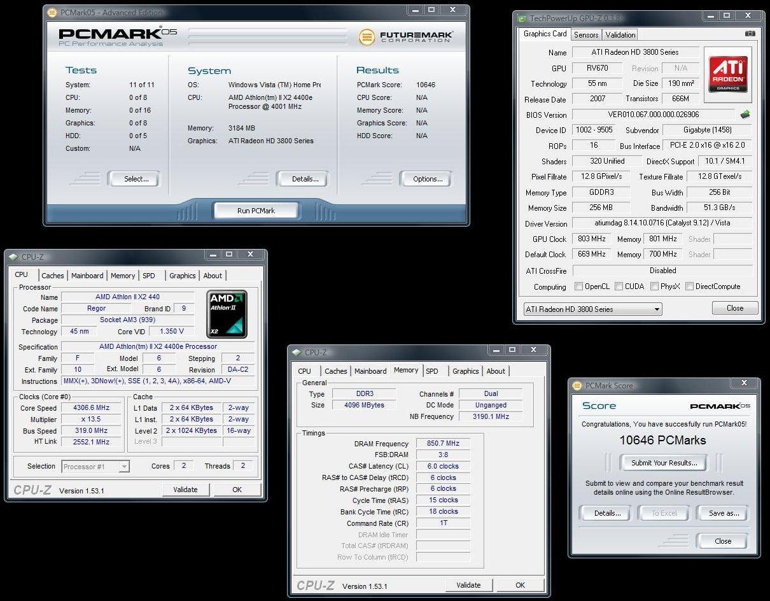Screen dimensions: 770x601
Task: Click the Driver Version value in GPU-Z
Action: (x=662, y=223)
